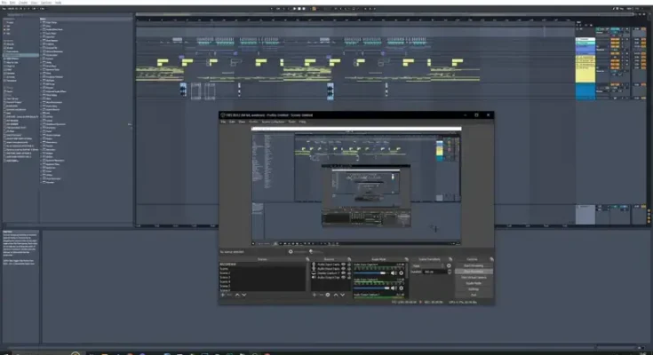Move selected scene down in Scenes panel

[x=243, y=295]
